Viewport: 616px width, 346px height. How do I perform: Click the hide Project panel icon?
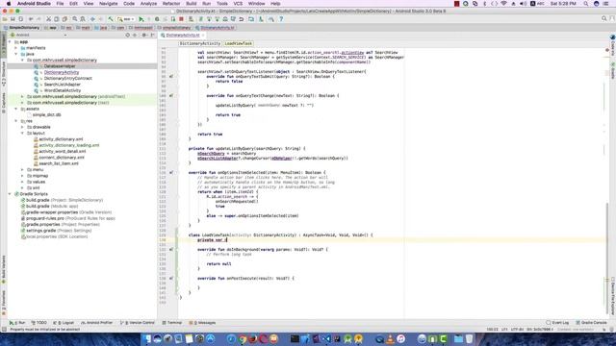pyautogui.click(x=152, y=35)
